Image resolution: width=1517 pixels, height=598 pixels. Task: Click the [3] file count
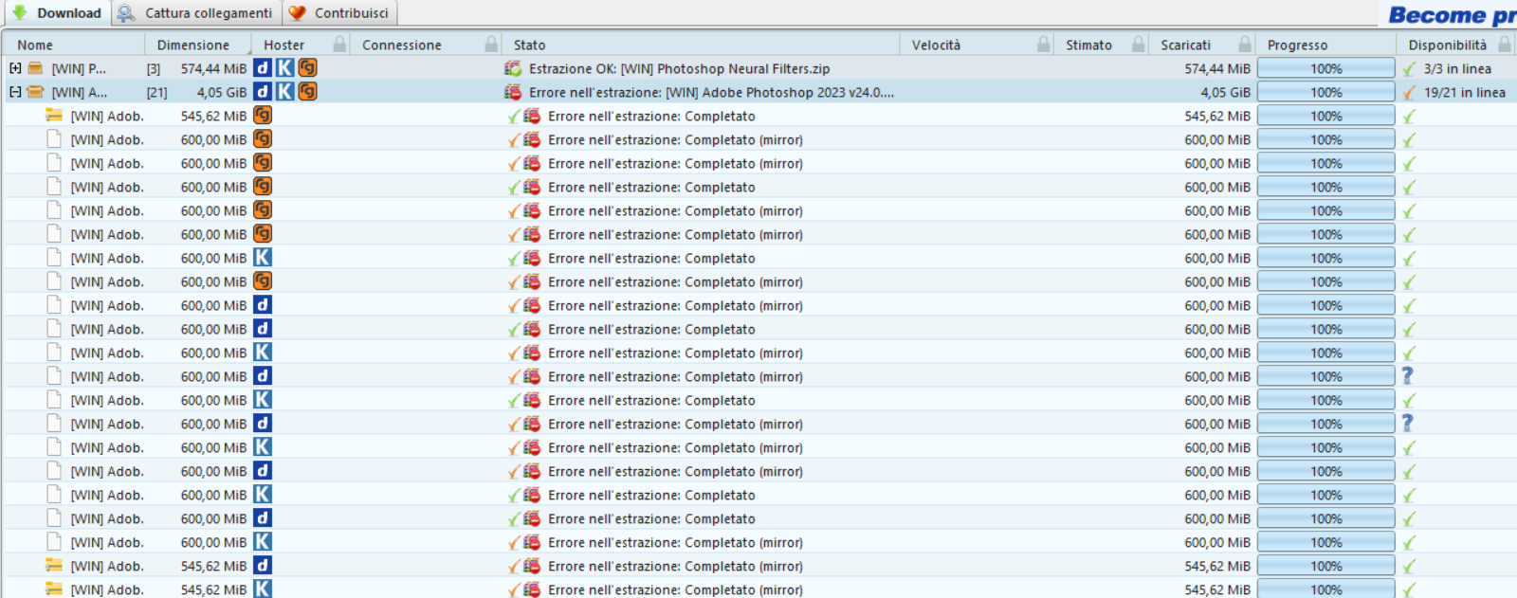click(x=154, y=68)
